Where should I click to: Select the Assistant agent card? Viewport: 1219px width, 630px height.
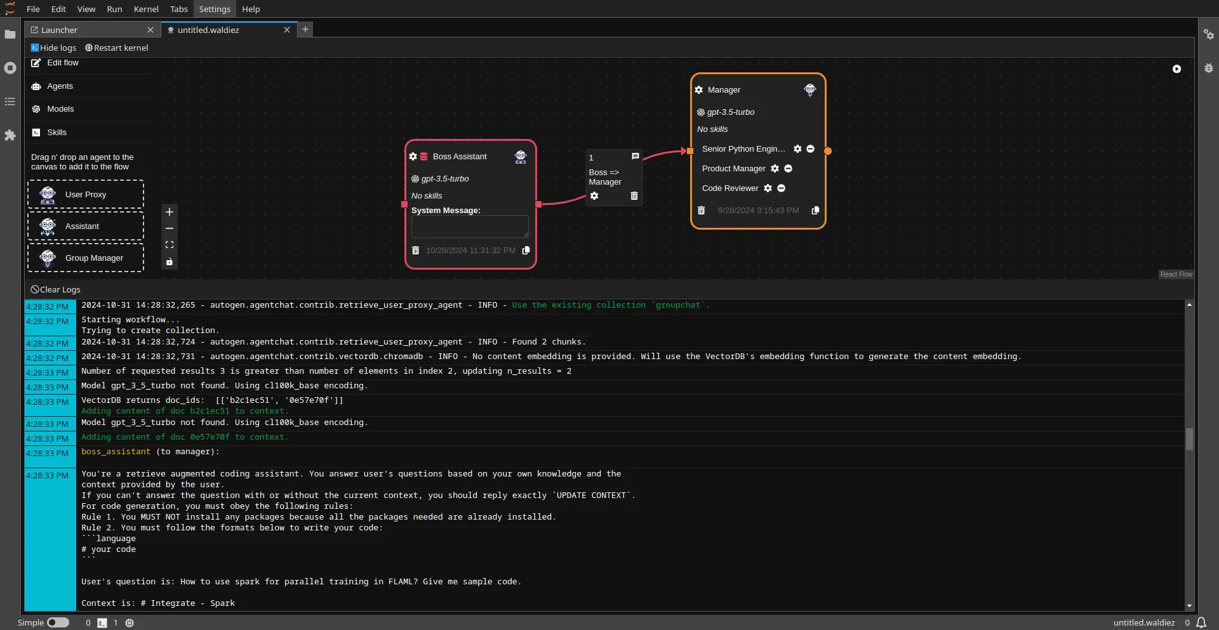(86, 226)
